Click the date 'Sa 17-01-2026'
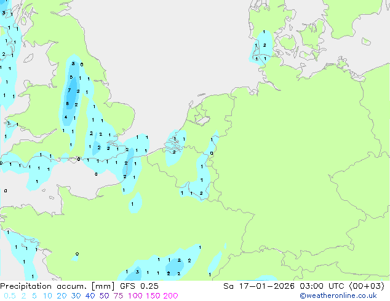 pyautogui.click(x=259, y=286)
